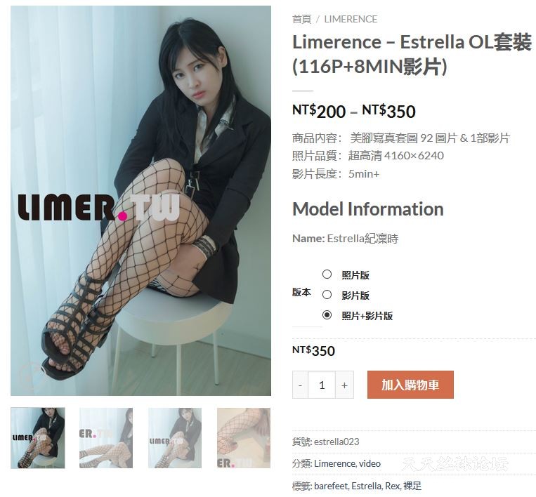Browse the barefeet tag
The image size is (536, 497).
pyautogui.click(x=331, y=486)
